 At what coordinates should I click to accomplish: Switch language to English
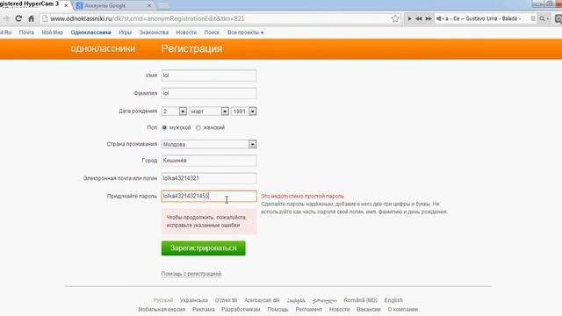tap(393, 300)
